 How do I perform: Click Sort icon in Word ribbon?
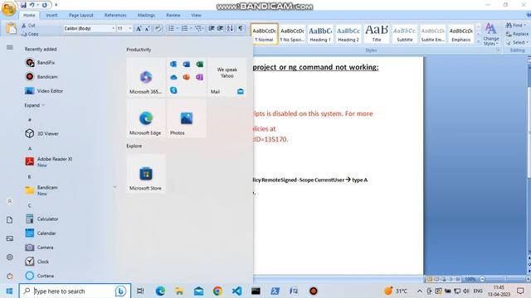click(230, 28)
